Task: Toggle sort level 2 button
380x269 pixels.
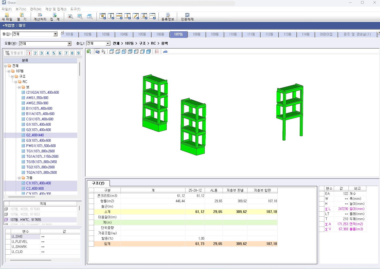Action: 35,53
